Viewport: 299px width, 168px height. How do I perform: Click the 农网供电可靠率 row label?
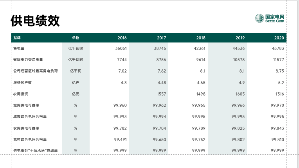(x=26, y=128)
